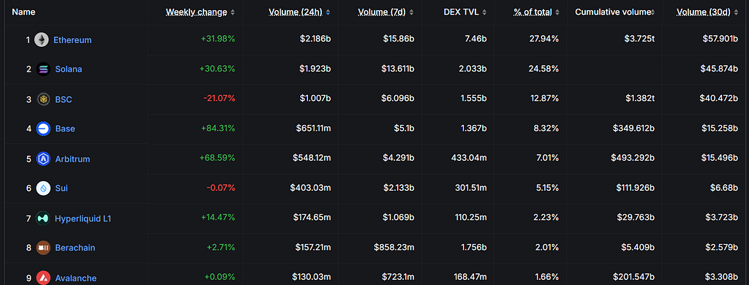This screenshot has height=285, width=749.
Task: Select Sui's -0.07% weekly change
Action: (x=221, y=188)
